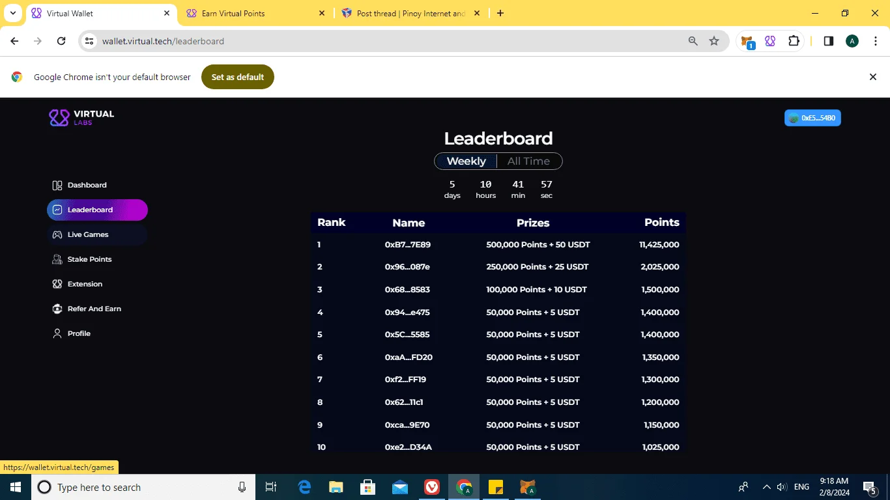
Task: Open the volume control in the system tray
Action: [x=782, y=487]
